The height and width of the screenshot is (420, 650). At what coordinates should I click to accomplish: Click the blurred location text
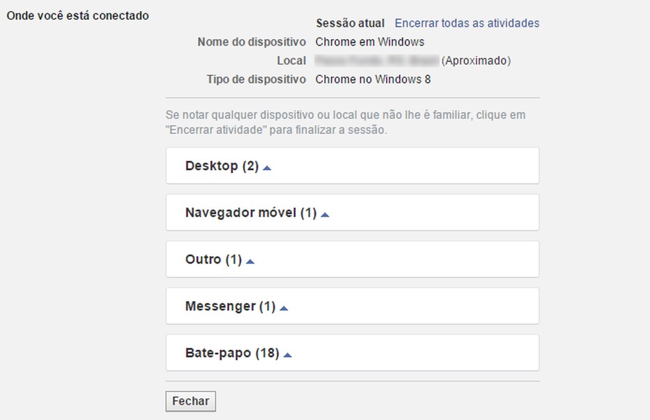[x=377, y=61]
